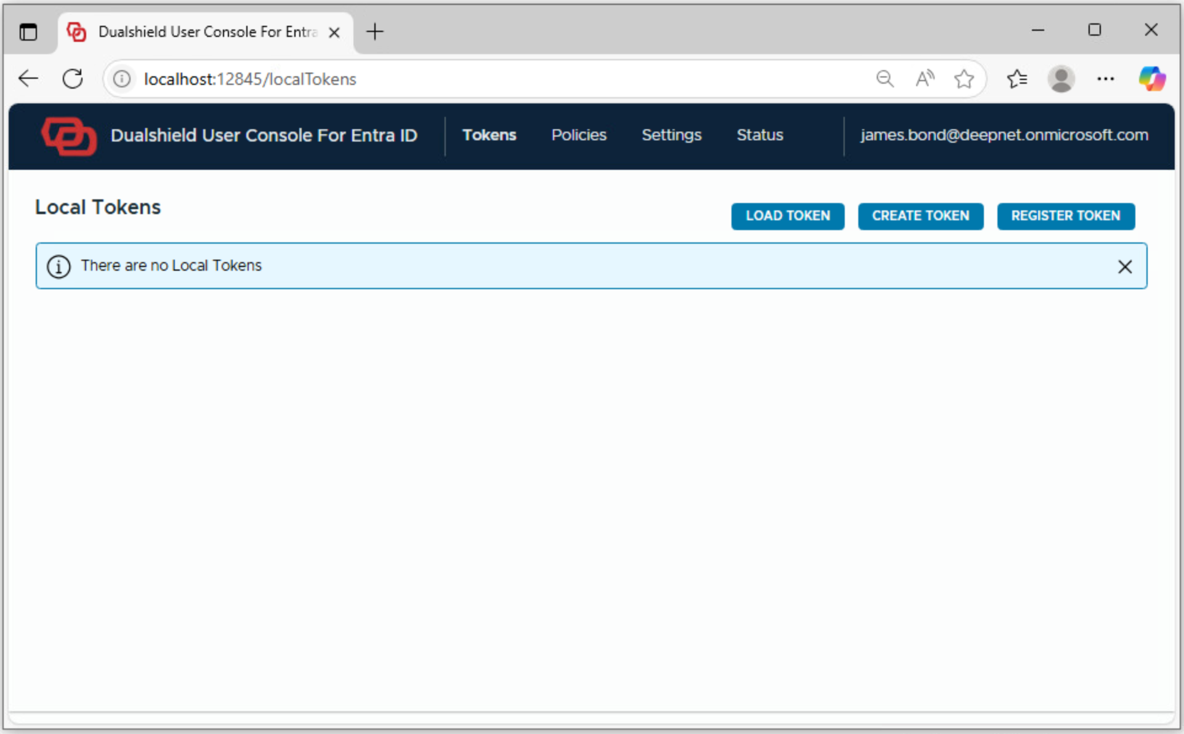This screenshot has width=1184, height=734.
Task: Click the LOAD TOKEN button
Action: point(787,216)
